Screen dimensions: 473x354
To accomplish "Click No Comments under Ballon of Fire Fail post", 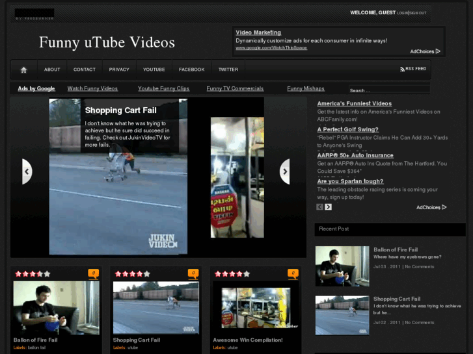I will coord(419,266).
